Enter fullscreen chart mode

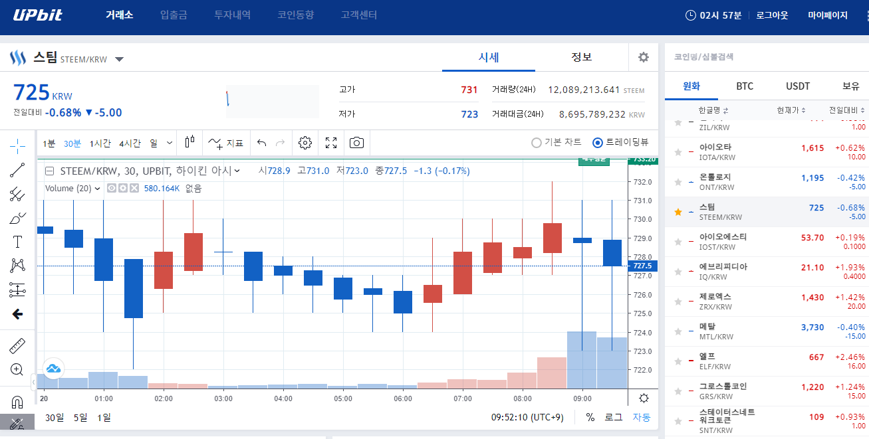(331, 143)
